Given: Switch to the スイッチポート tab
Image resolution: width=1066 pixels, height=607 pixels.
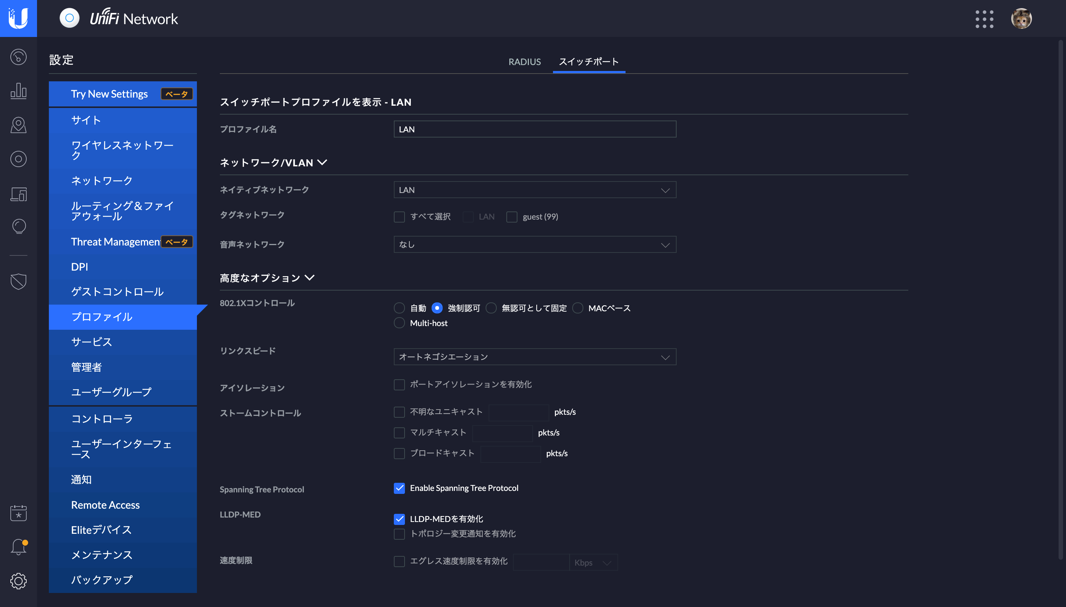Looking at the screenshot, I should coord(589,62).
